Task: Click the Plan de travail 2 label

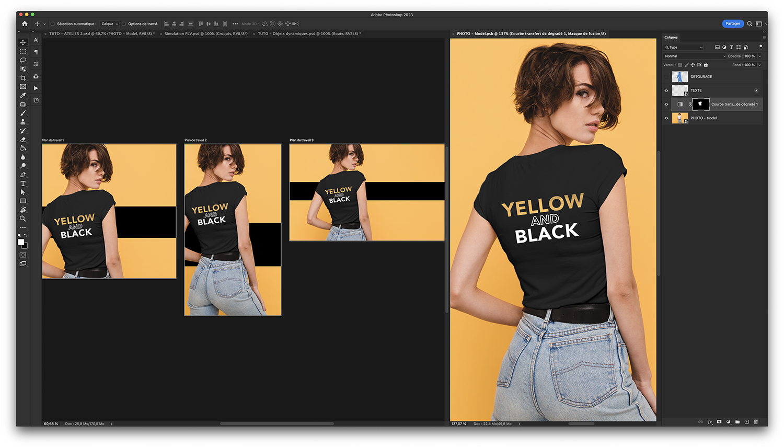Action: [x=195, y=140]
